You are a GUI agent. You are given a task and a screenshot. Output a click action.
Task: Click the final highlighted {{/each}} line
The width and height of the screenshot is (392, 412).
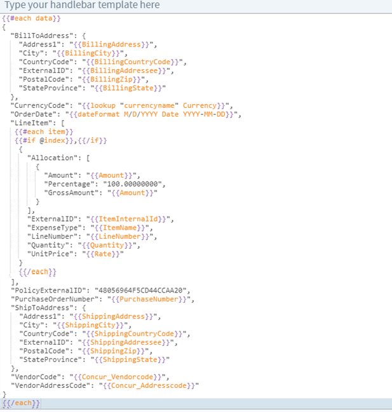click(196, 403)
